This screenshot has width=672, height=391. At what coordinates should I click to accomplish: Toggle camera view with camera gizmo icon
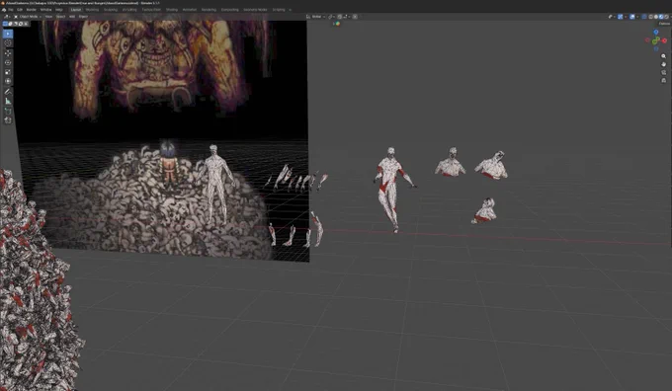(663, 72)
